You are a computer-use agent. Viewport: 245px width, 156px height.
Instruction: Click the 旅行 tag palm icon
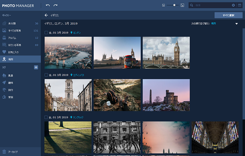[4, 90]
